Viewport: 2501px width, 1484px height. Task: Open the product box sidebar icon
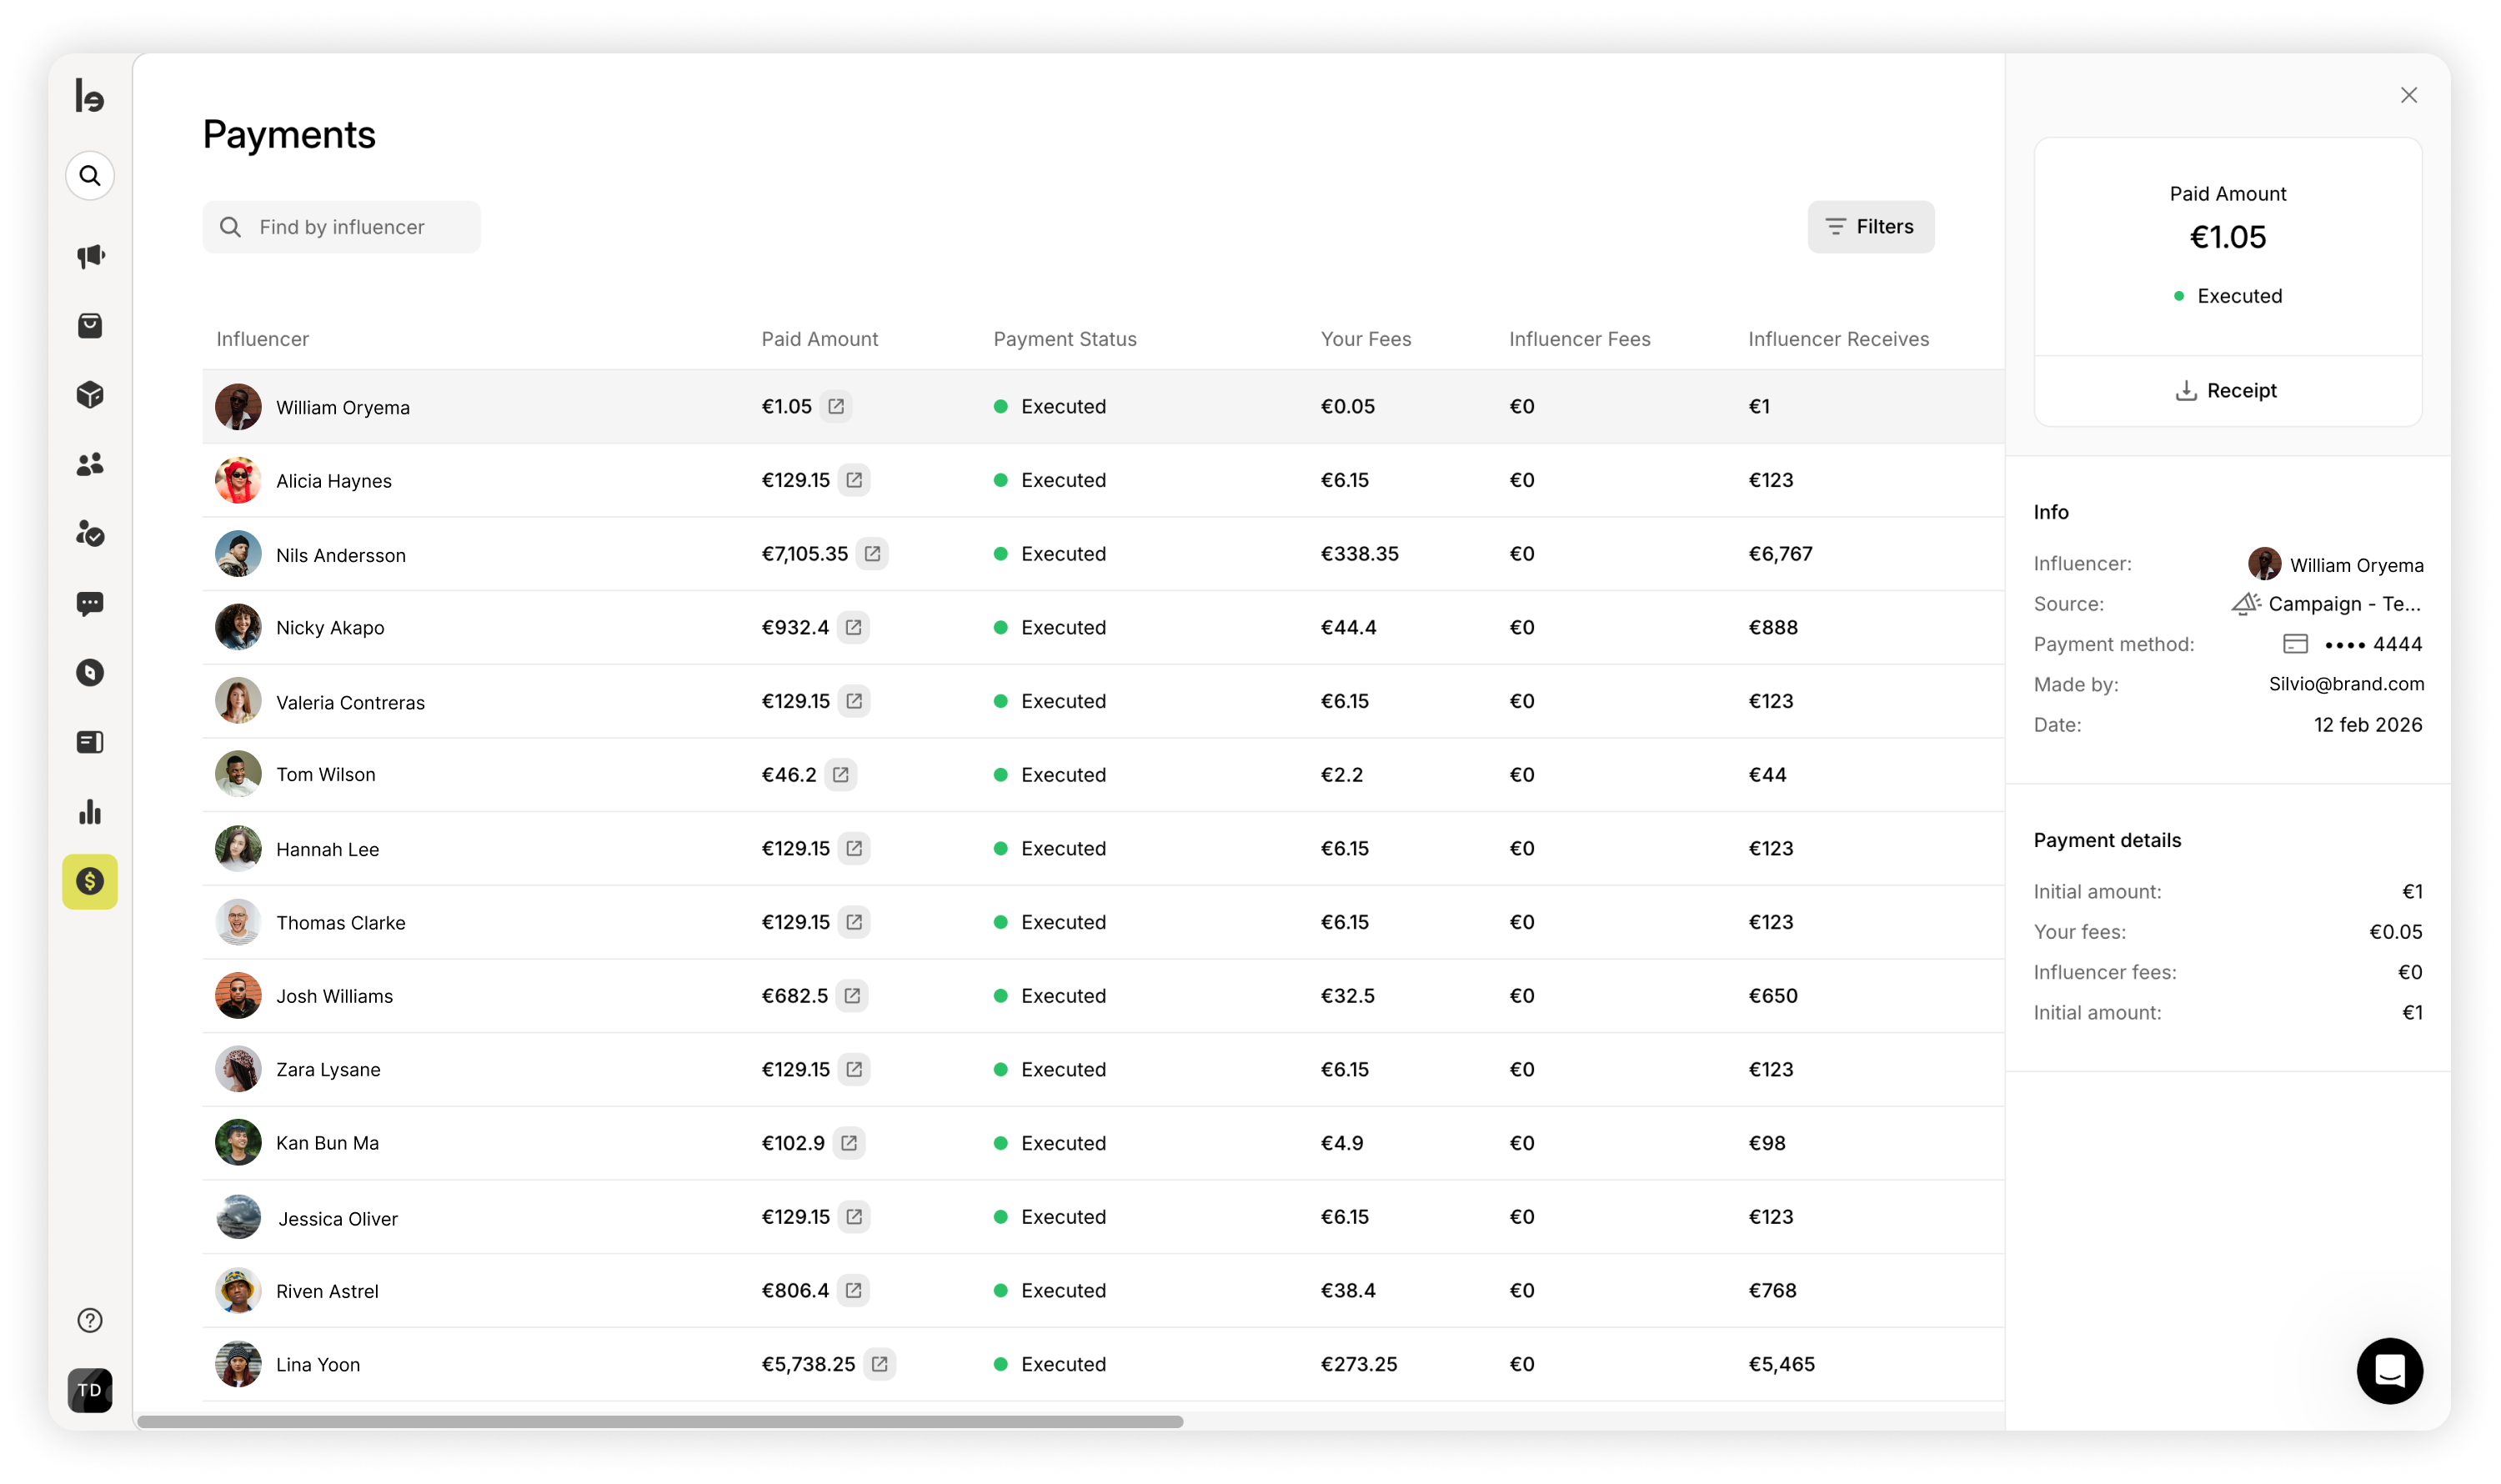point(90,395)
